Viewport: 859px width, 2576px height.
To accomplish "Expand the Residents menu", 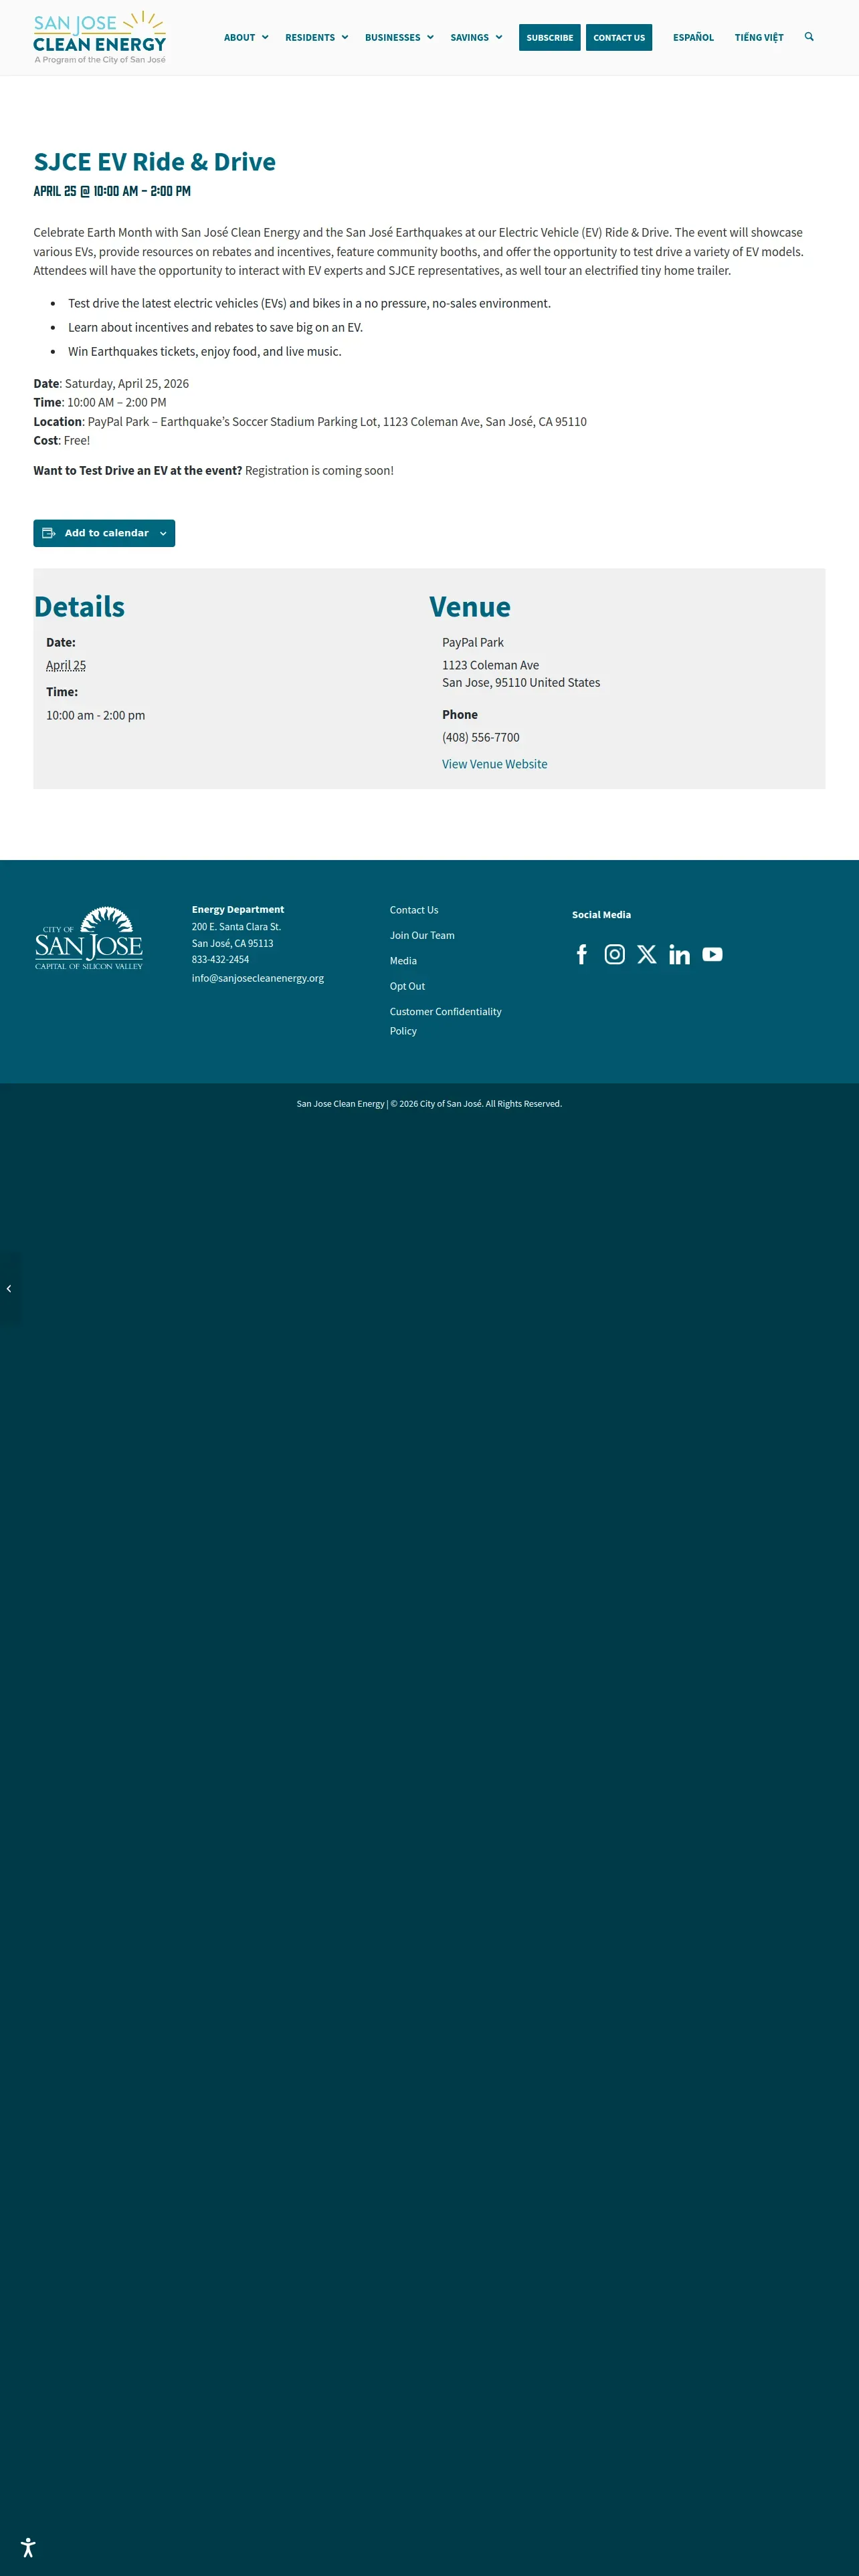I will coord(317,38).
